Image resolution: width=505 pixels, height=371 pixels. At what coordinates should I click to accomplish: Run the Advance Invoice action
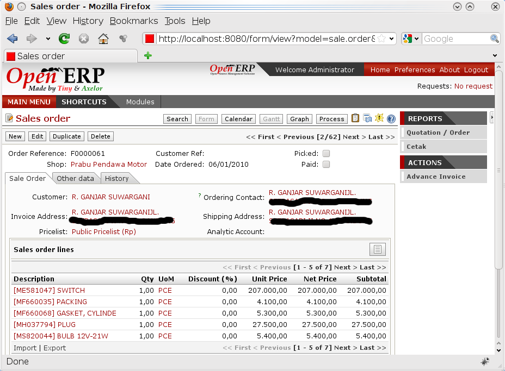[444, 177]
